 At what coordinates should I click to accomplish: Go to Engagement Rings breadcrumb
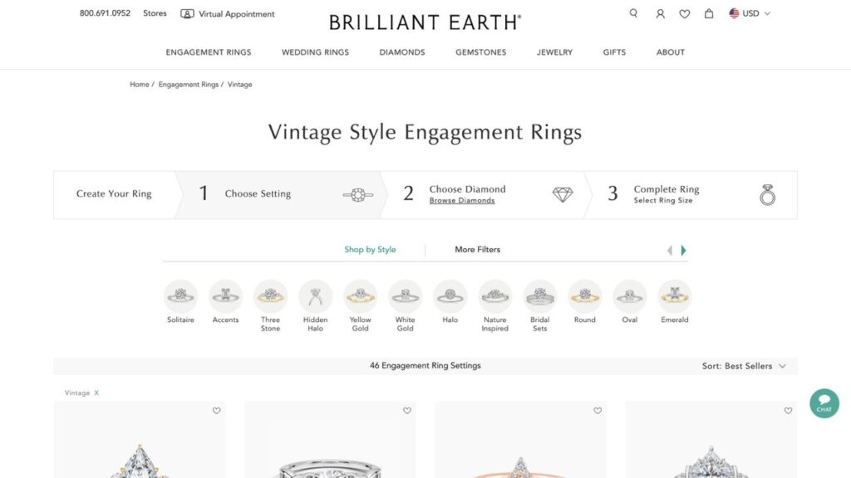pyautogui.click(x=189, y=85)
